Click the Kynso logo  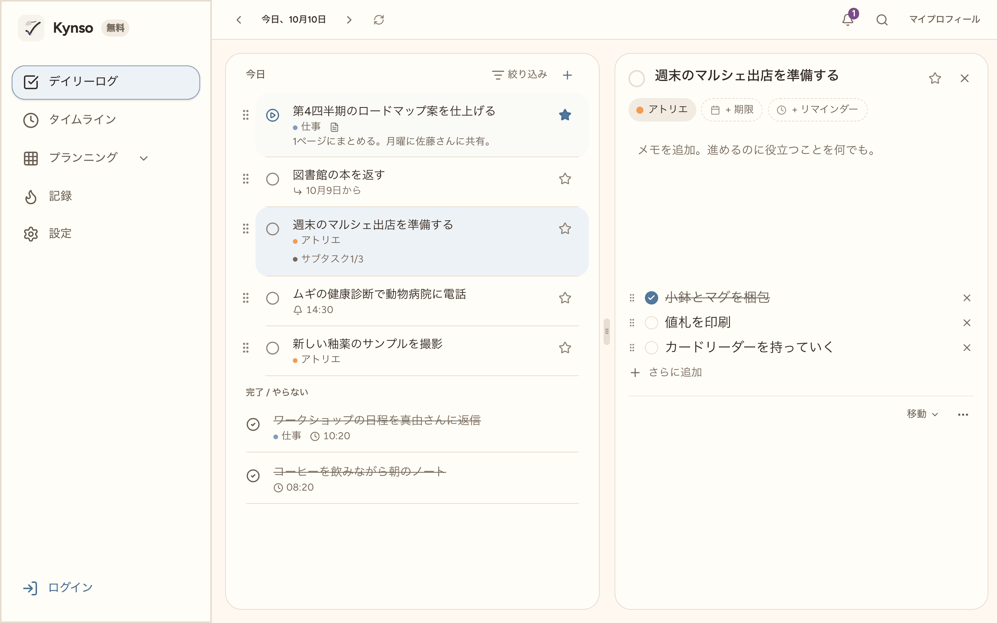coord(31,28)
